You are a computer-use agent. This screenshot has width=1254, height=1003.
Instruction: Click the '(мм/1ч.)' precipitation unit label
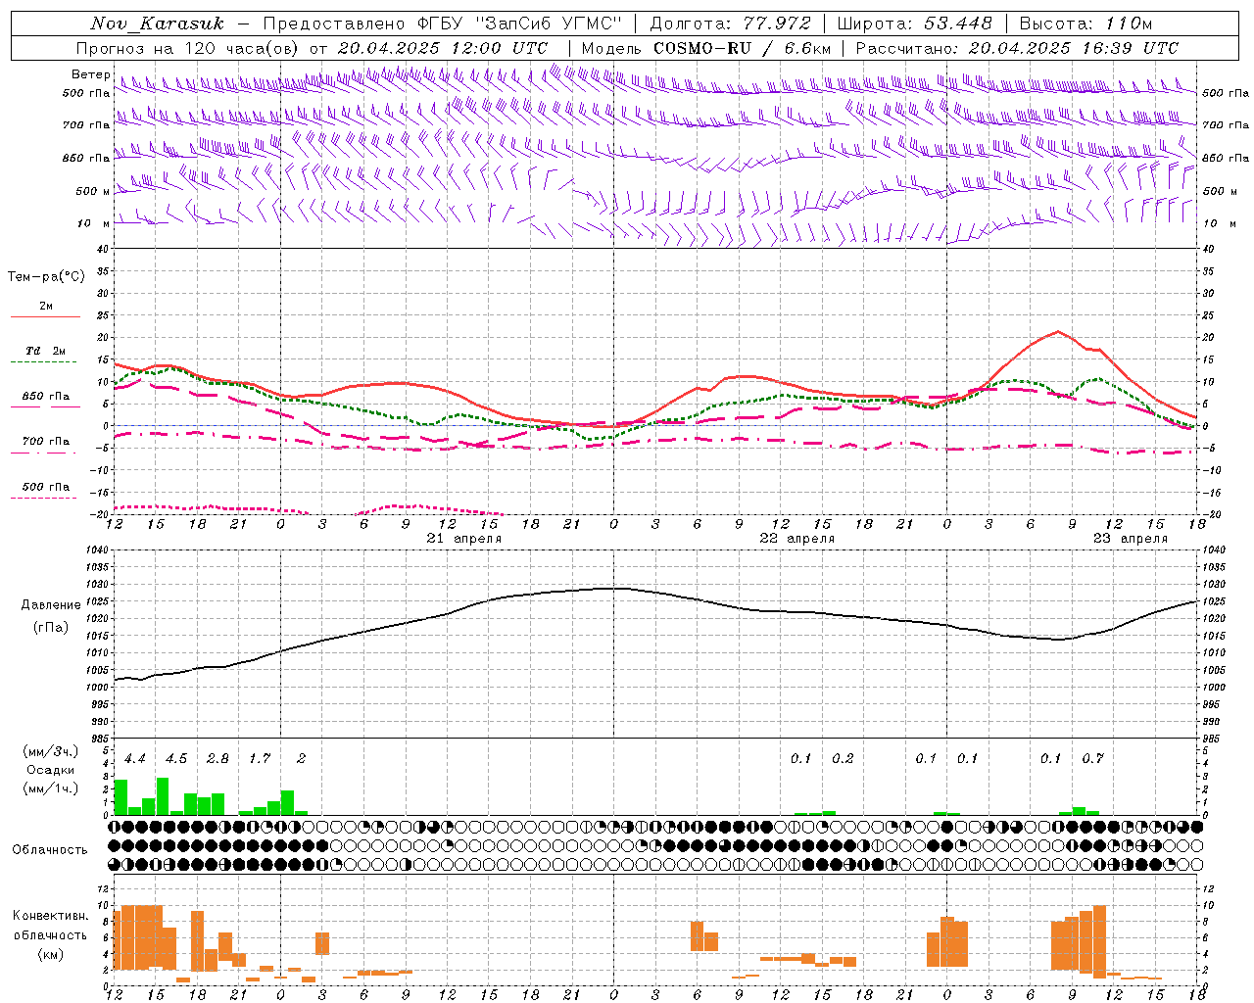point(50,788)
